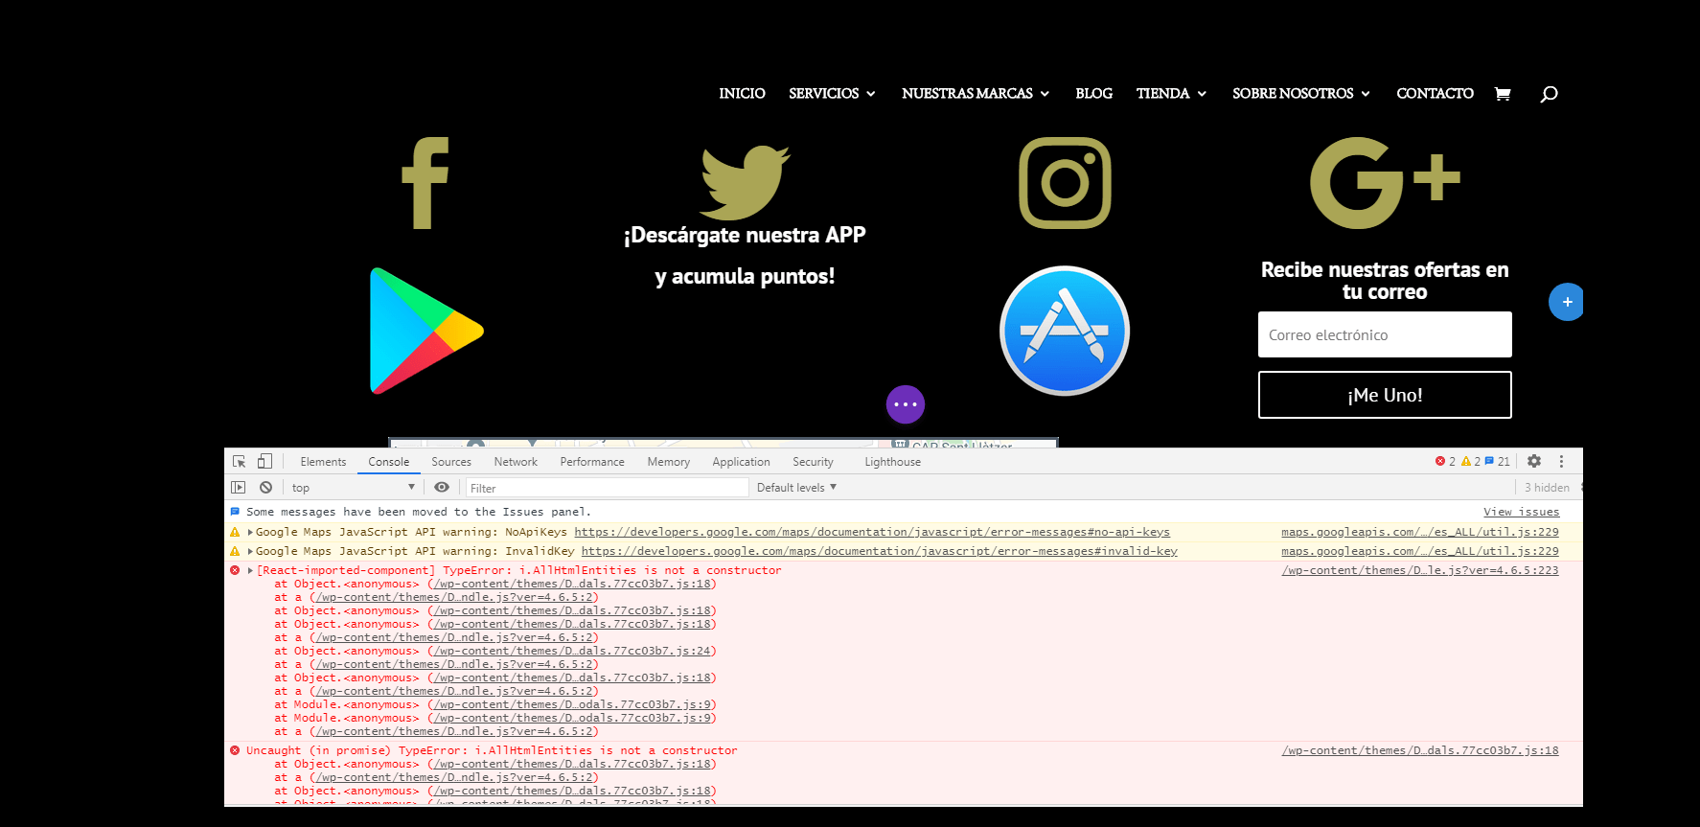Open the Instagram icon
The image size is (1700, 827).
[x=1065, y=183]
